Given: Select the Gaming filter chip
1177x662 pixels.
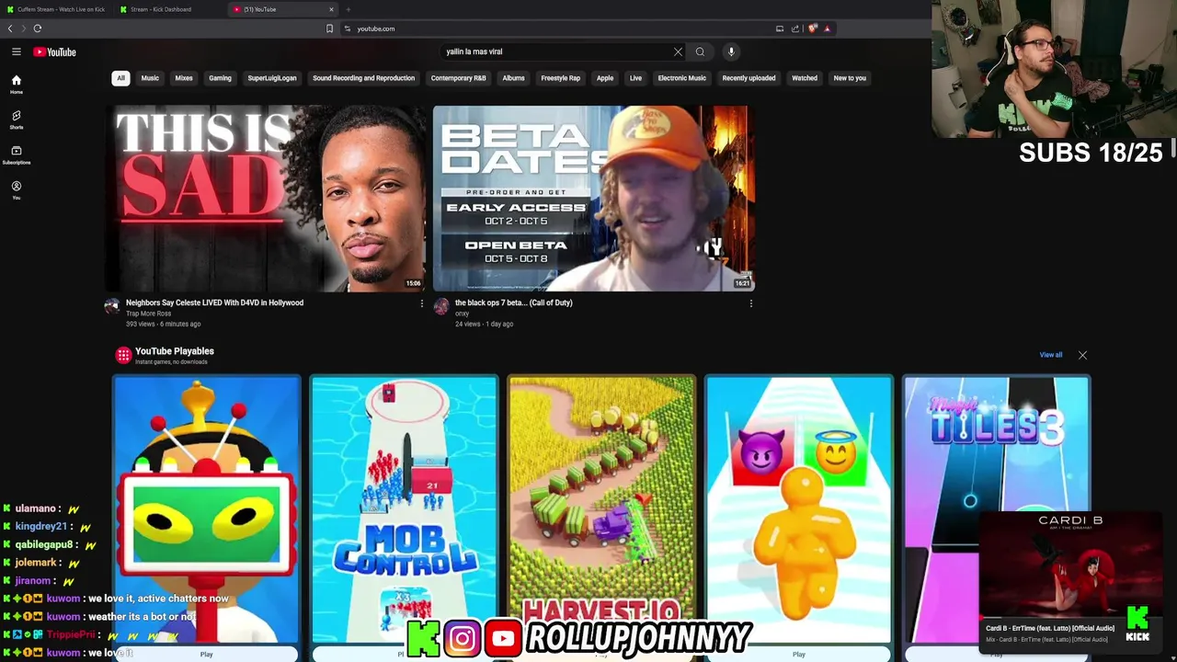Looking at the screenshot, I should 220,78.
